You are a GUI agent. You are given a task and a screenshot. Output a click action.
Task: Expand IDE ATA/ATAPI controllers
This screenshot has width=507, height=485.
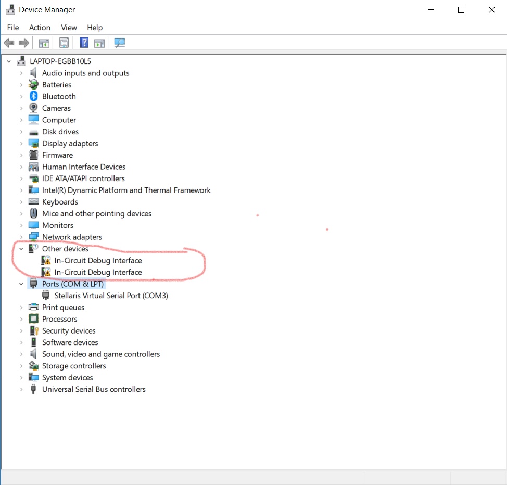tap(21, 178)
